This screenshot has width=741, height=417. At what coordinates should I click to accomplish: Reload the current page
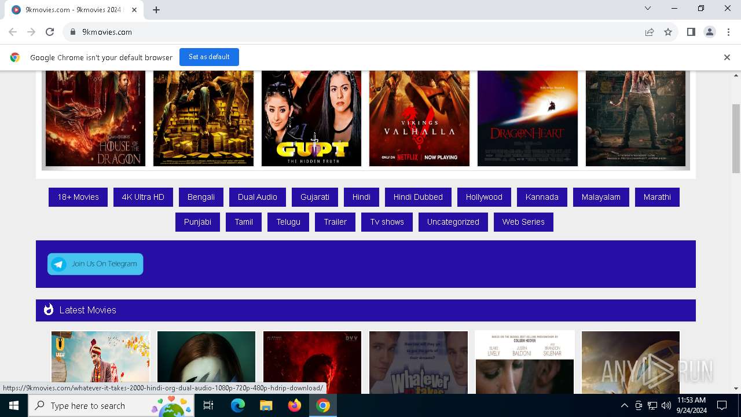(50, 32)
